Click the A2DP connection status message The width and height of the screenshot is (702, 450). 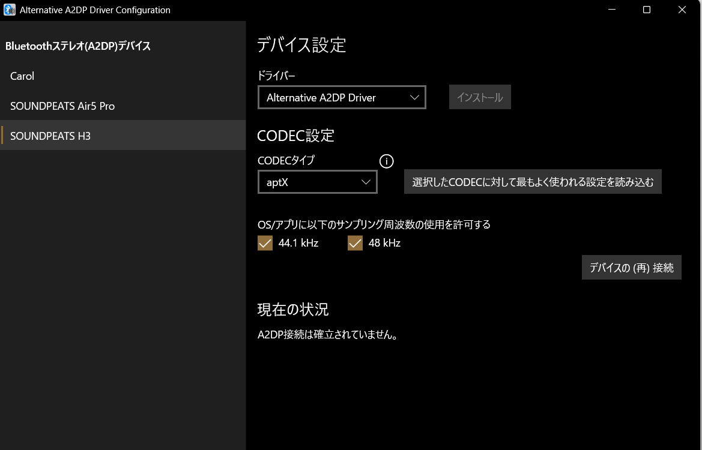328,335
